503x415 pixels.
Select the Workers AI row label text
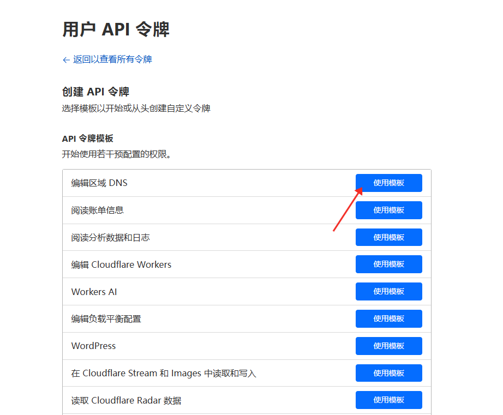coord(94,292)
